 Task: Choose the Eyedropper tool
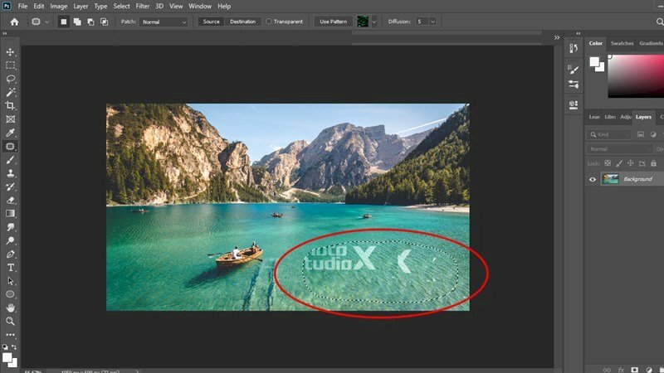click(11, 133)
